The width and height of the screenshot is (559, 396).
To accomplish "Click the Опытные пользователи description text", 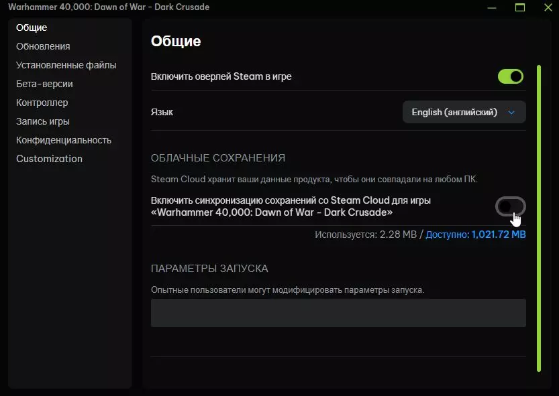I will coord(287,290).
